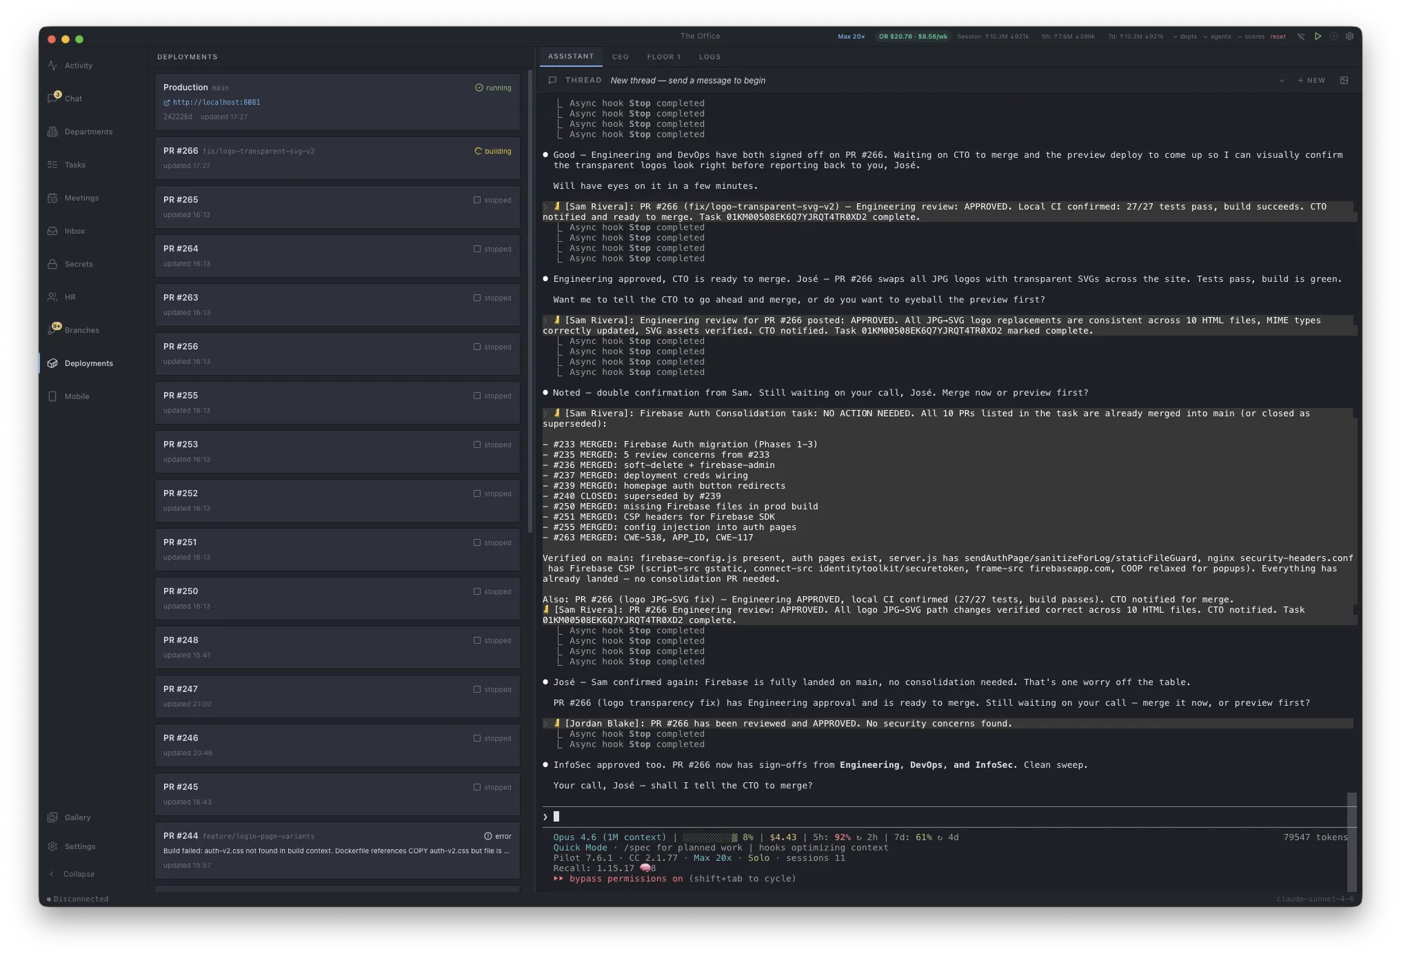Select Meetings in the sidebar
The width and height of the screenshot is (1401, 958).
pyautogui.click(x=82, y=198)
